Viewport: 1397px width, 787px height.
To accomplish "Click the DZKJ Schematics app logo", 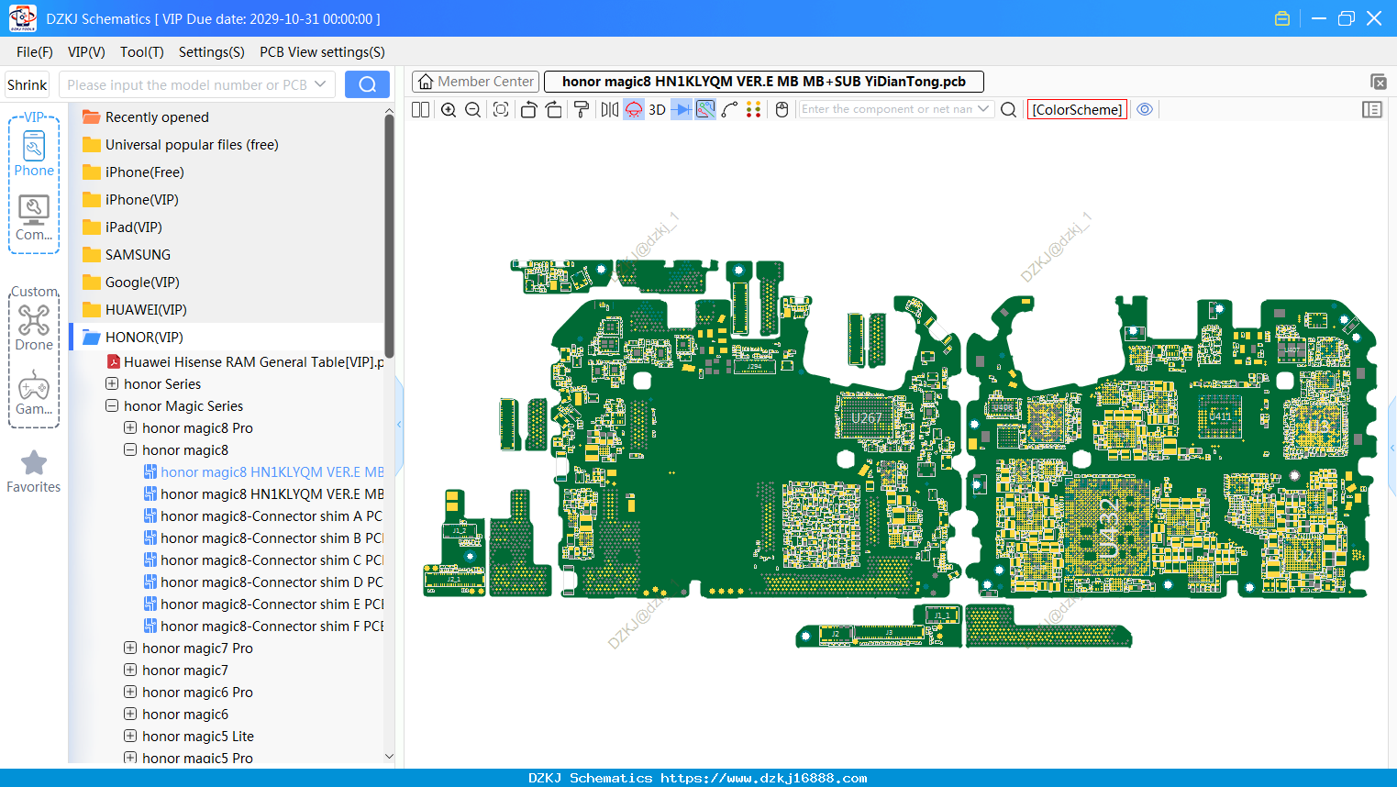I will coord(22,18).
